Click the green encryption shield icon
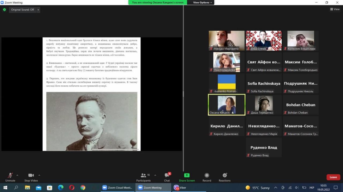 click(4, 10)
